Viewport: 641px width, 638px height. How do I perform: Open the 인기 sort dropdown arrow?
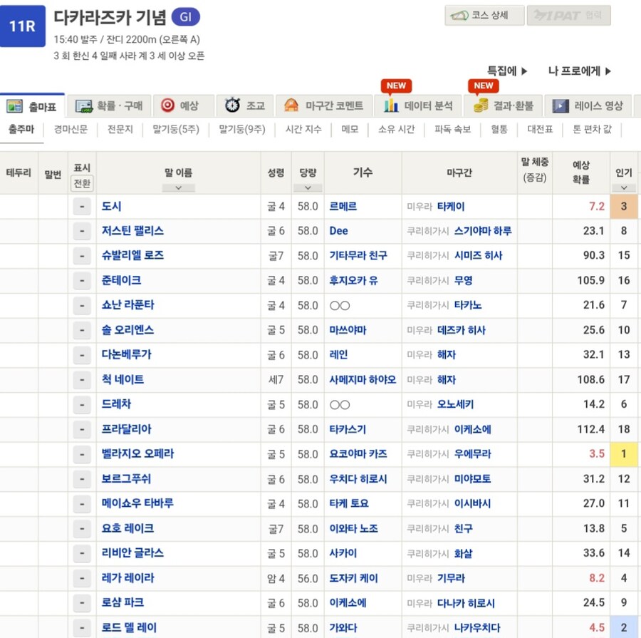point(624,187)
